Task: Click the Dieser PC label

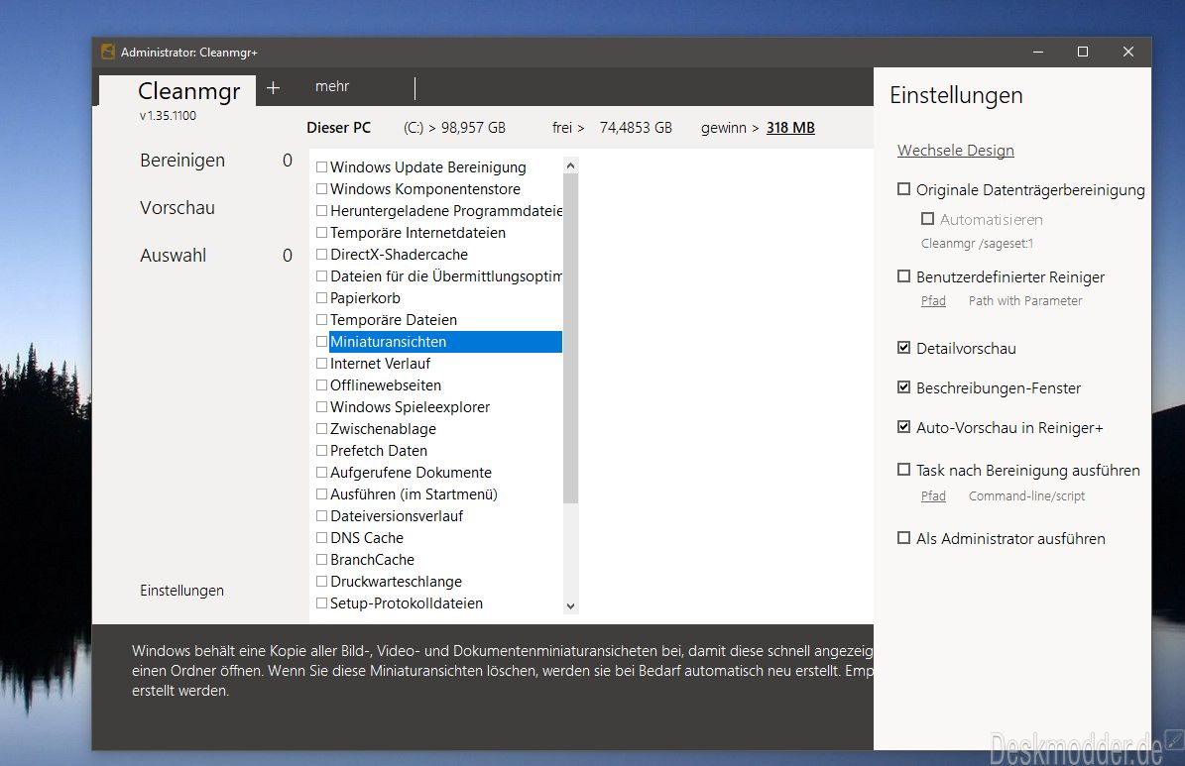Action: coord(338,128)
